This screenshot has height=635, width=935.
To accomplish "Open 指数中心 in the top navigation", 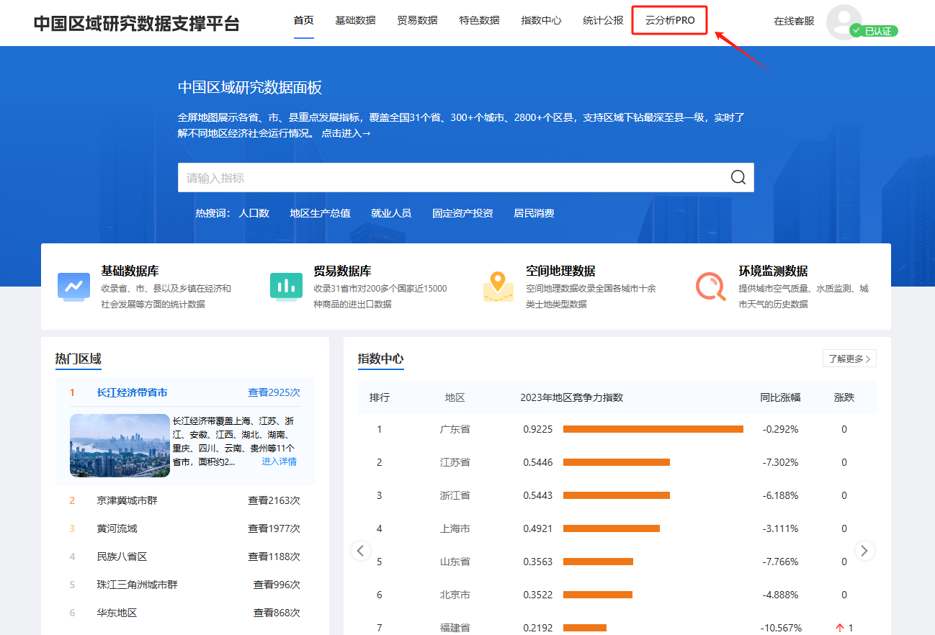I will [x=541, y=20].
